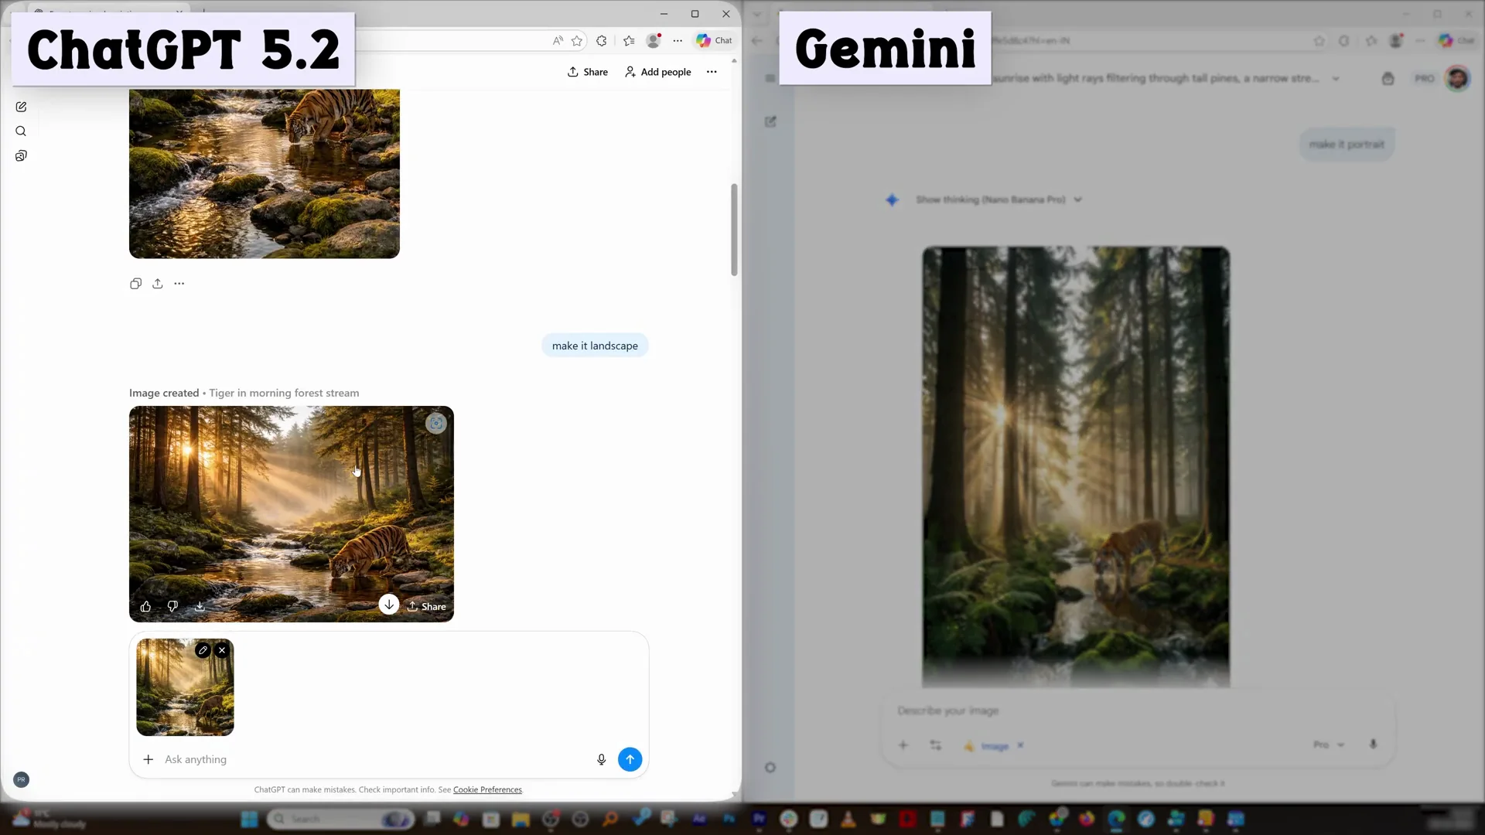Click the microphone in ChatGPT's input bar
This screenshot has width=1485, height=835.
[x=601, y=759]
